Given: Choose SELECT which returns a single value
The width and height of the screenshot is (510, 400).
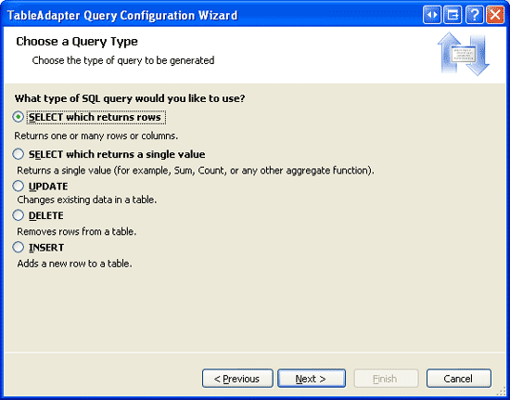Looking at the screenshot, I should point(19,154).
